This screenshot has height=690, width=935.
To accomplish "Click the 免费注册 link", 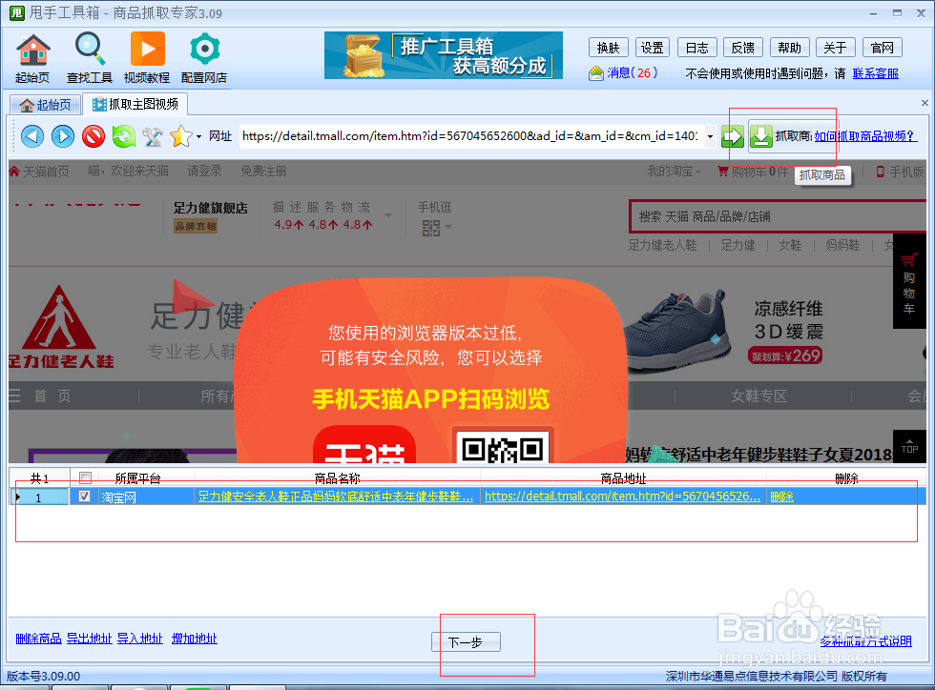I will pyautogui.click(x=263, y=172).
